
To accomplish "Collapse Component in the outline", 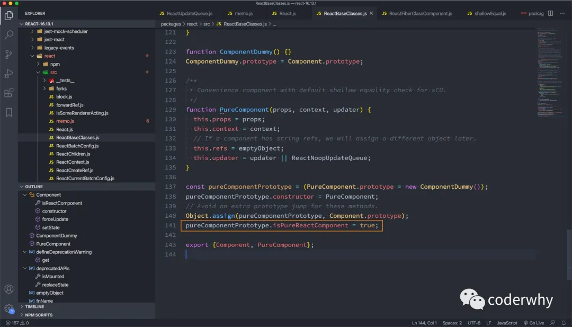I will (x=25, y=195).
